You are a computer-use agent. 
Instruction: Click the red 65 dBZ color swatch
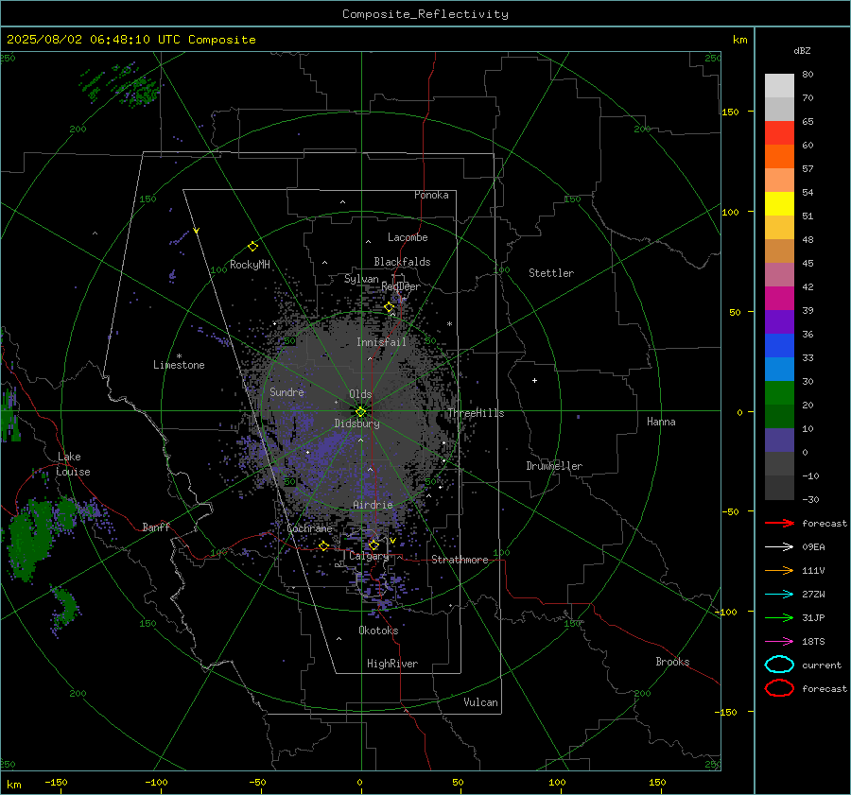pyautogui.click(x=779, y=132)
